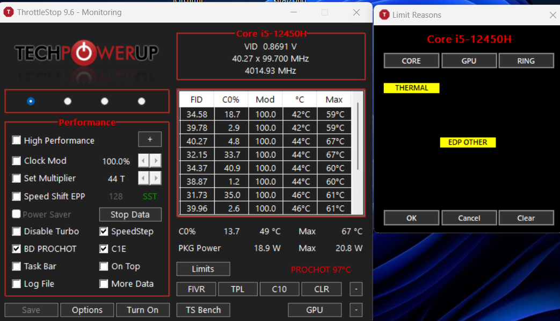This screenshot has height=321, width=560.
Task: Click Cancel in Limit Reasons
Action: [469, 218]
